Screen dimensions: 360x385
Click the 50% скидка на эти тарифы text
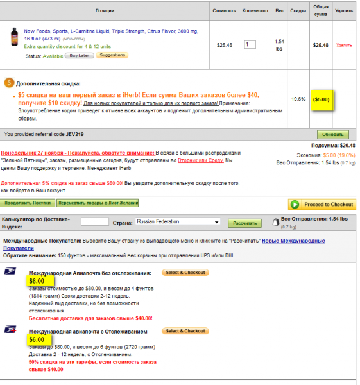point(92,366)
